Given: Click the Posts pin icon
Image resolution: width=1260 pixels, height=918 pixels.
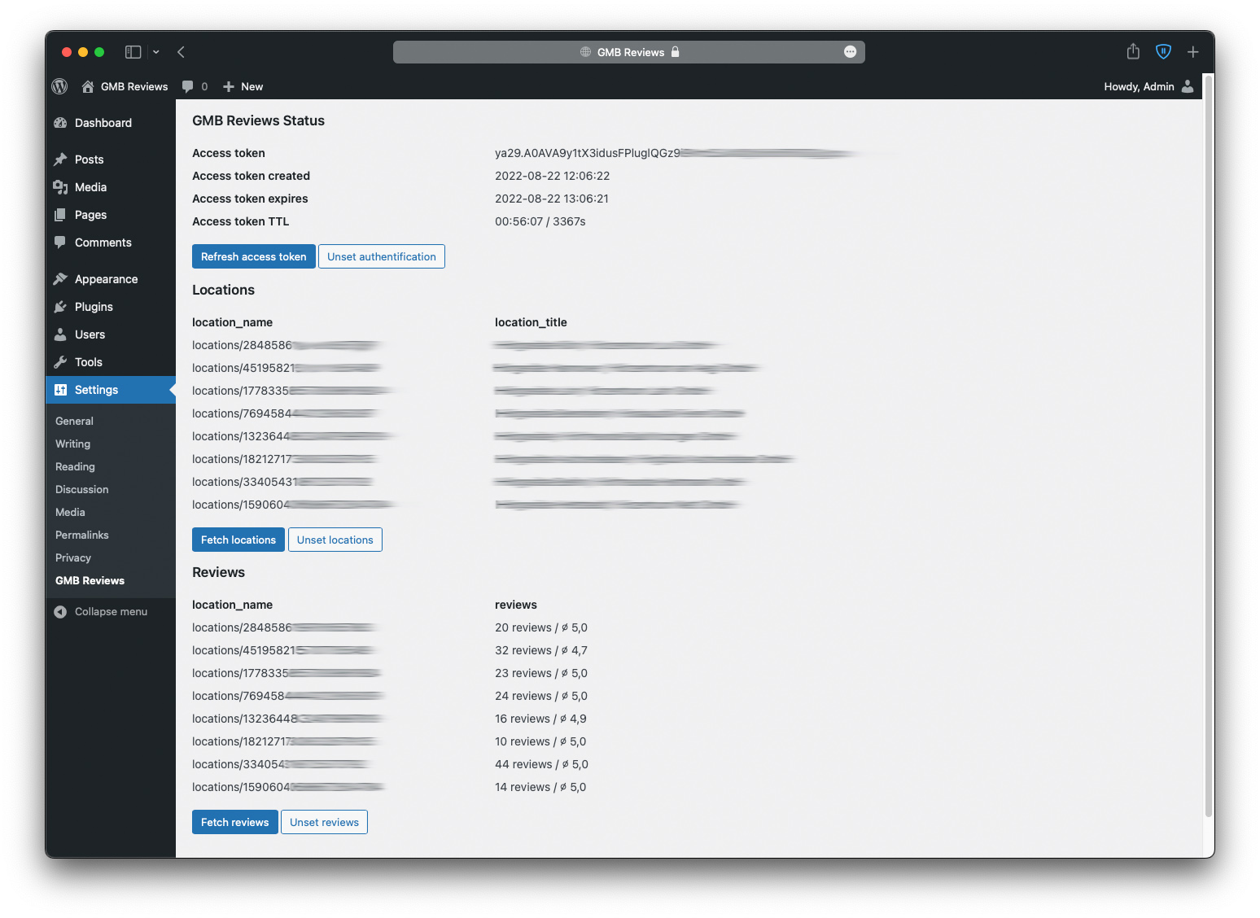Looking at the screenshot, I should 60,160.
